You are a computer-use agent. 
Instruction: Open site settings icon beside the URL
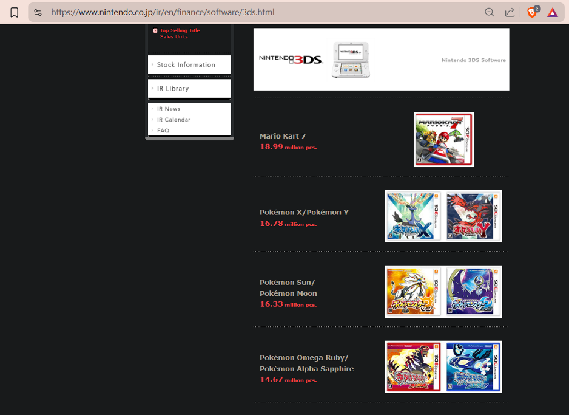[38, 12]
